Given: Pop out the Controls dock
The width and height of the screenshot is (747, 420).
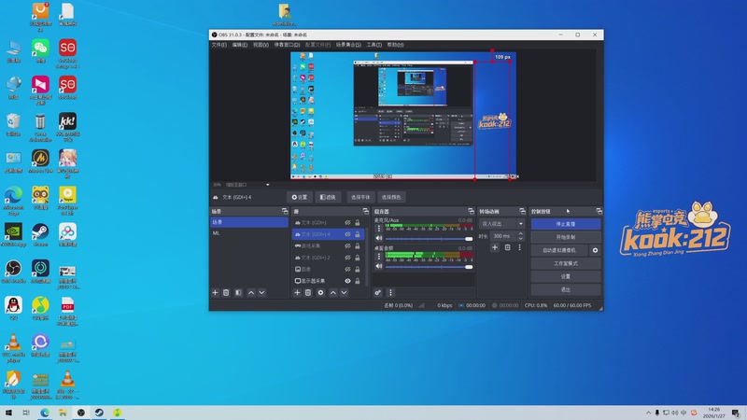Looking at the screenshot, I should [x=599, y=211].
